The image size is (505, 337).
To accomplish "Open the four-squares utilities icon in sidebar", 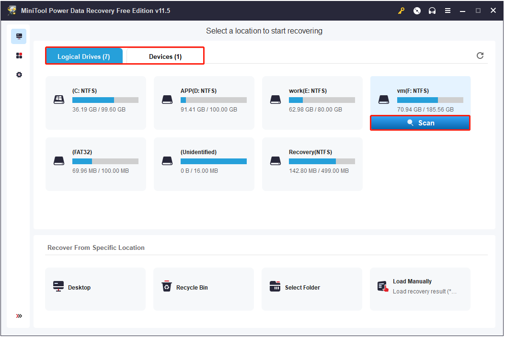I will tap(19, 56).
